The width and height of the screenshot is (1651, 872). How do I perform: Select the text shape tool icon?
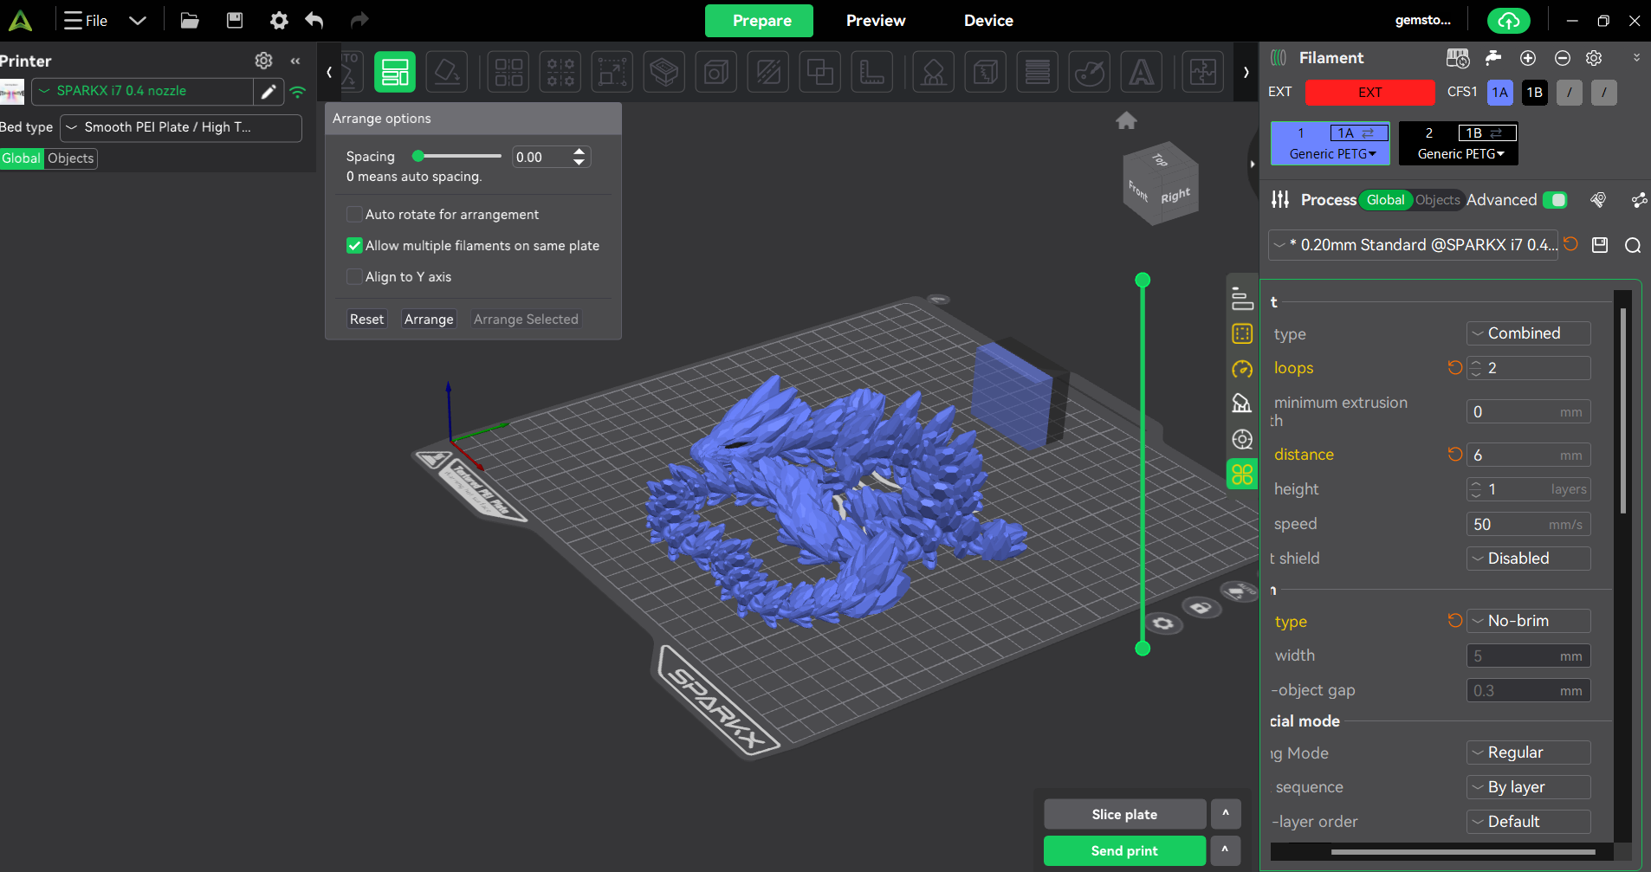tap(1142, 73)
